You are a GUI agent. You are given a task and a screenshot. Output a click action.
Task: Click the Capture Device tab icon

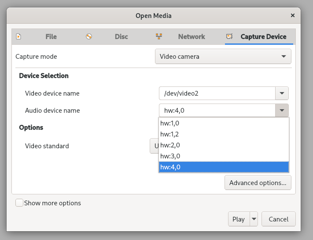[229, 37]
